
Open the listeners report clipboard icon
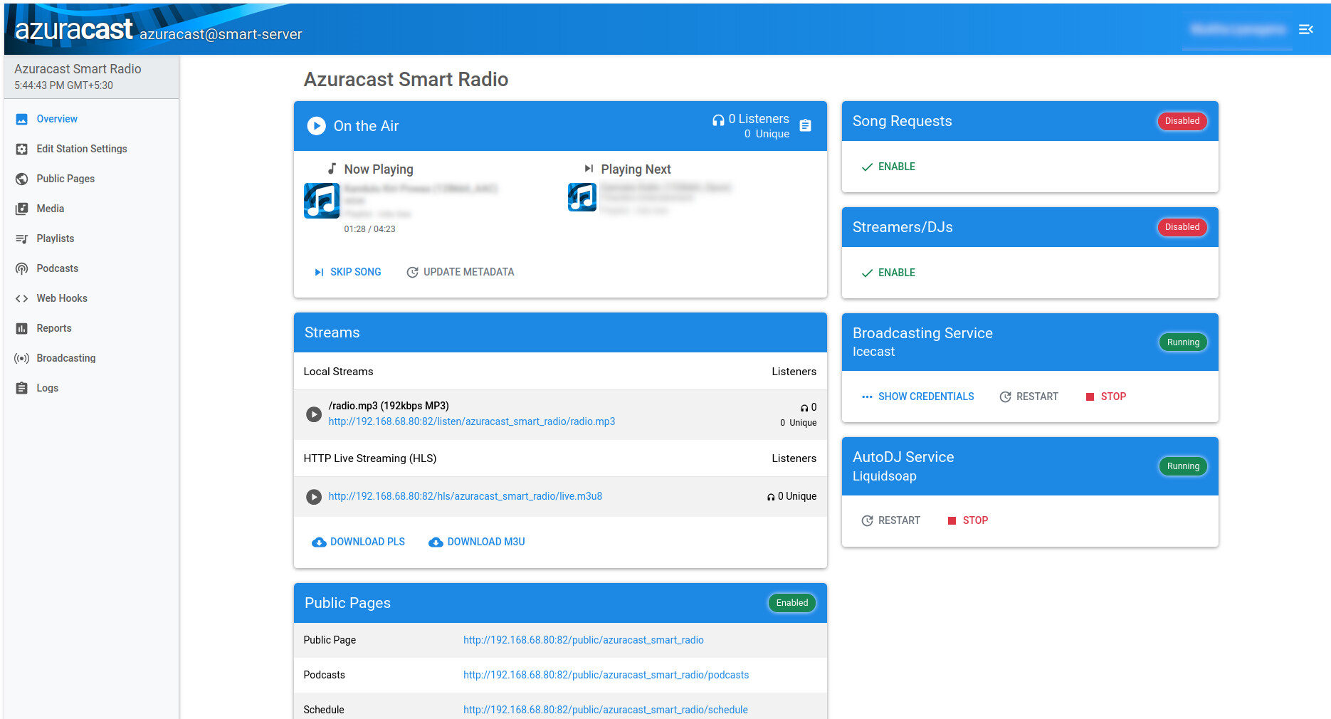[x=805, y=126]
